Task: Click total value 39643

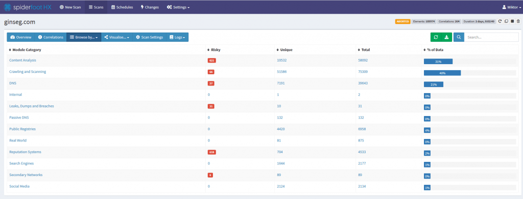Action: click(363, 83)
